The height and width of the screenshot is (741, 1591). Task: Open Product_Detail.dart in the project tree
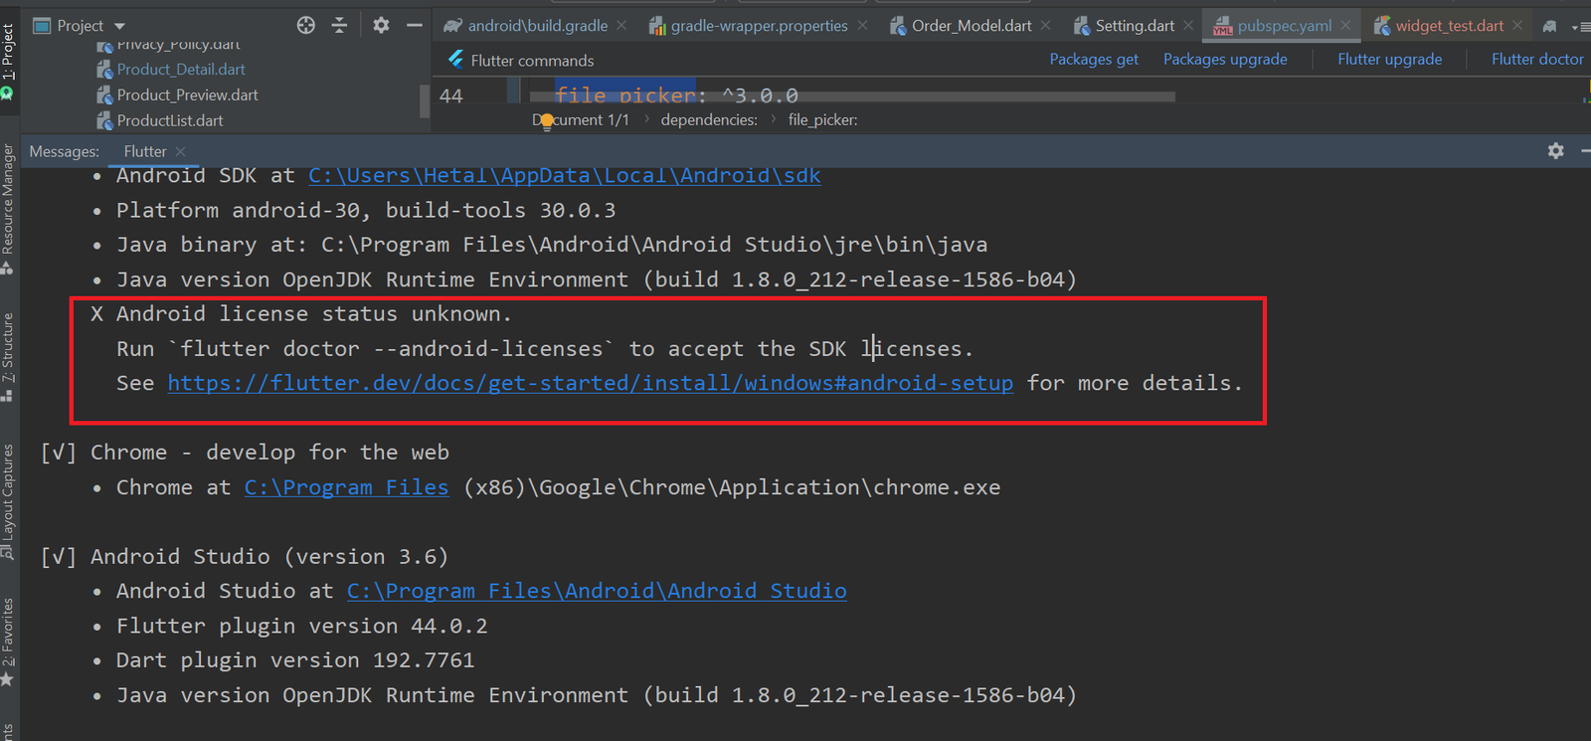point(181,70)
